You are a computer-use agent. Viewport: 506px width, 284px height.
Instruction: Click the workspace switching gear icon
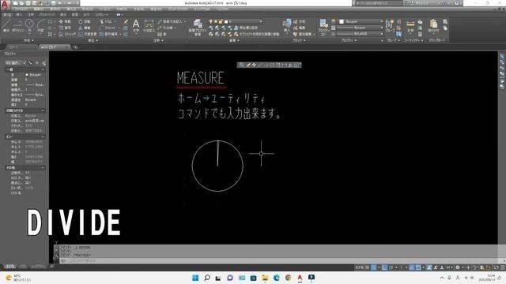(457, 267)
